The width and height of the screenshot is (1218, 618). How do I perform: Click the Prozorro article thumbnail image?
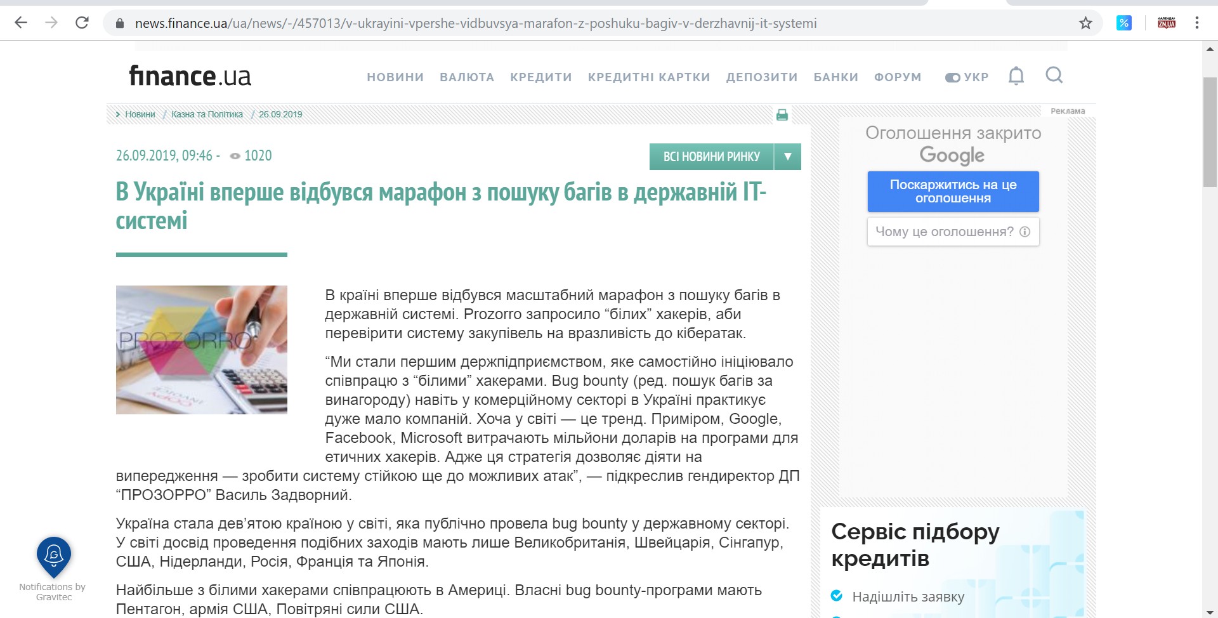click(x=201, y=350)
